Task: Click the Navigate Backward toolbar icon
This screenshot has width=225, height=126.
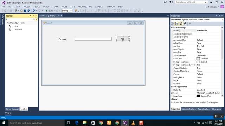Action: [5, 10]
